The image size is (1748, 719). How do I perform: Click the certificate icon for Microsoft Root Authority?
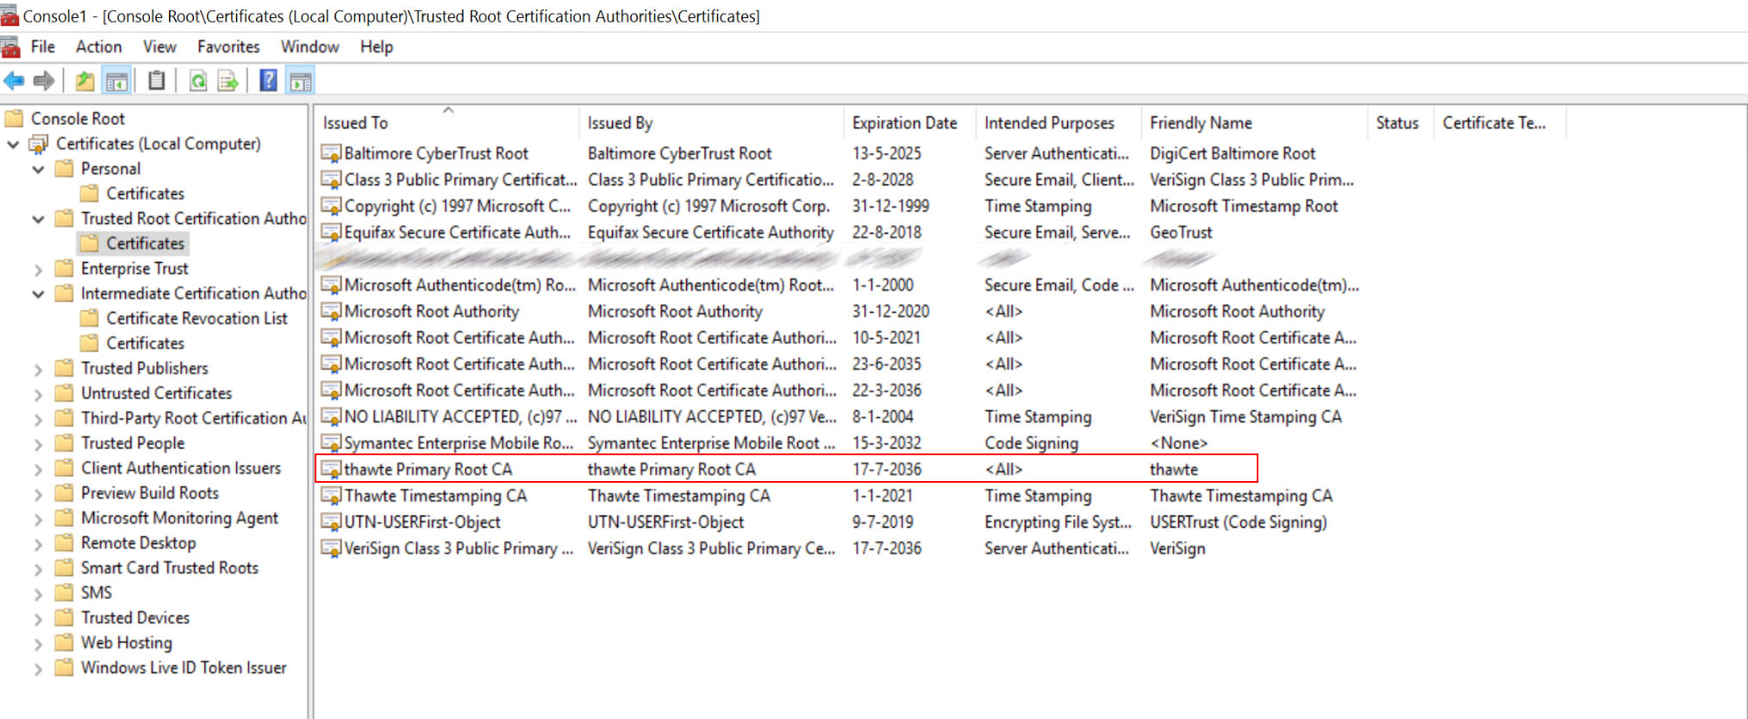[x=331, y=312]
